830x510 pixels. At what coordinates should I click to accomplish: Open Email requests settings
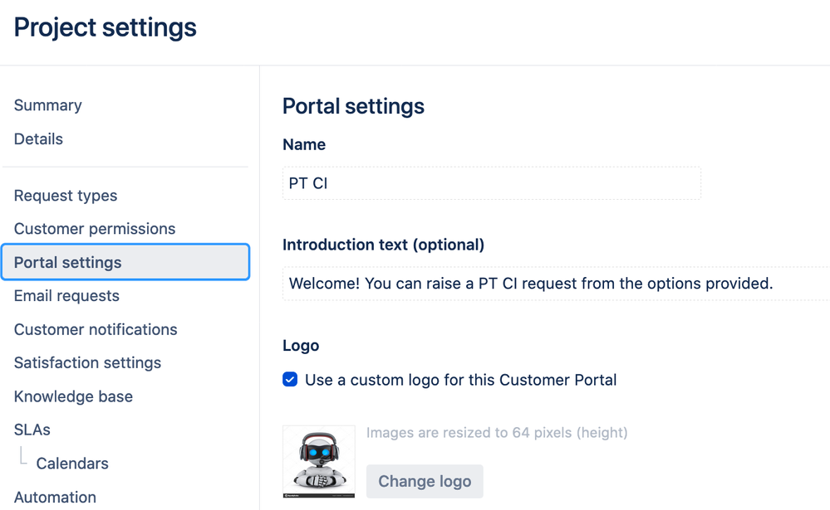pyautogui.click(x=66, y=296)
